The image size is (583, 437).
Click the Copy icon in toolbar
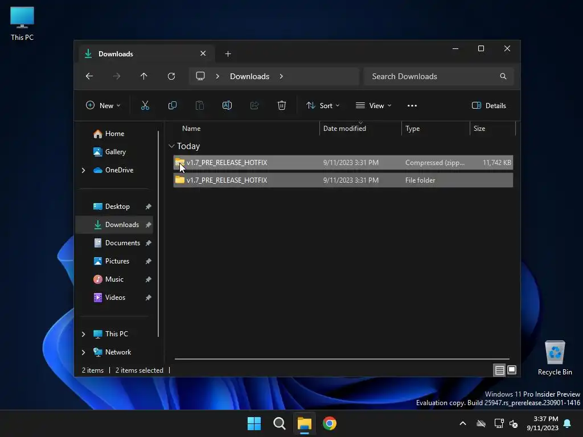pyautogui.click(x=173, y=105)
